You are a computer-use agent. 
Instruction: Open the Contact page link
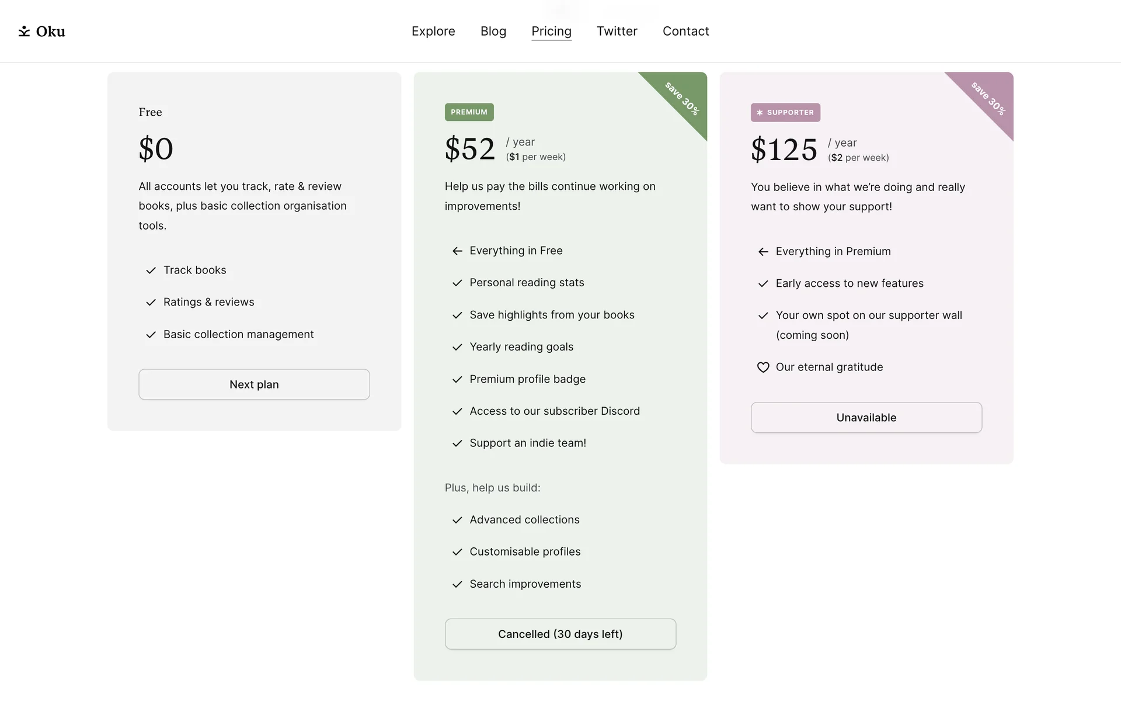(x=685, y=32)
